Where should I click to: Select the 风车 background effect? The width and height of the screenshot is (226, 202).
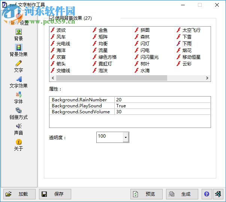[x=58, y=37]
